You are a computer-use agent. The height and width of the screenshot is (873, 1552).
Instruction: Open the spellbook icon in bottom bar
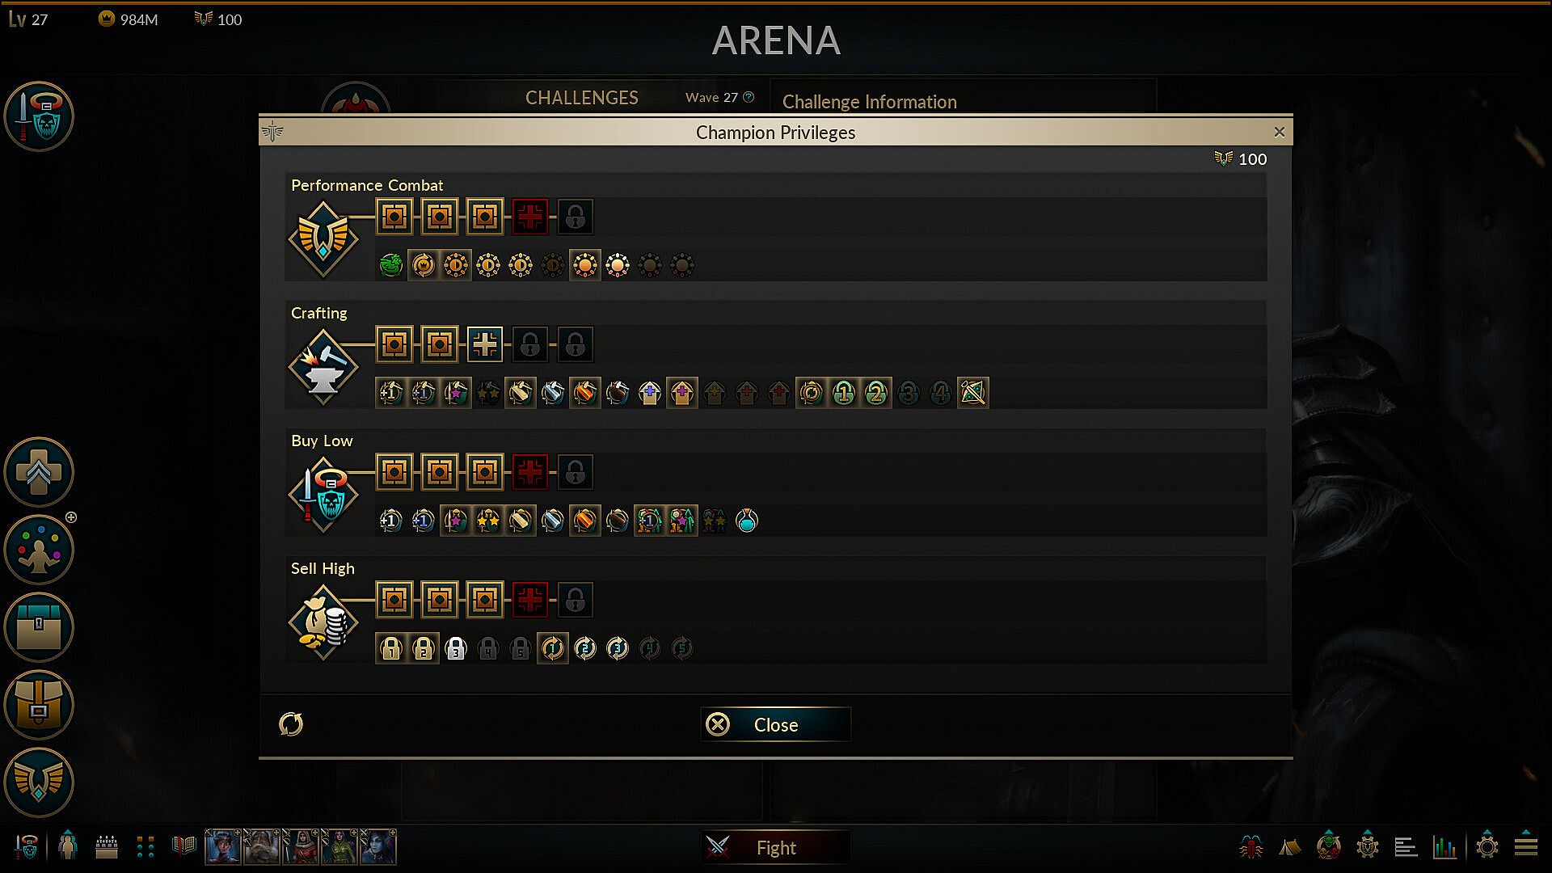click(x=184, y=846)
